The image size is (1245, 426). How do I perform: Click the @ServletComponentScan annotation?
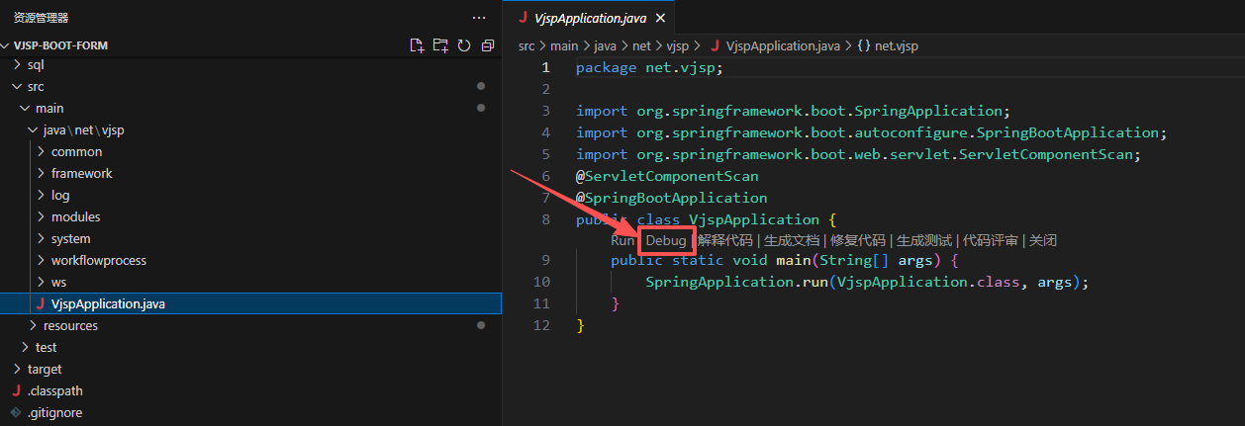tap(667, 176)
